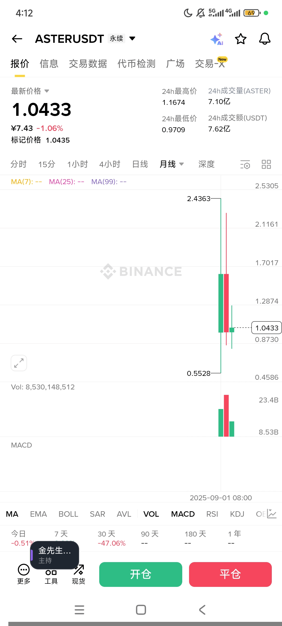Viewport: 282px width, 626px height.
Task: Open the 最新价格 price type dropdown
Action: (47, 91)
